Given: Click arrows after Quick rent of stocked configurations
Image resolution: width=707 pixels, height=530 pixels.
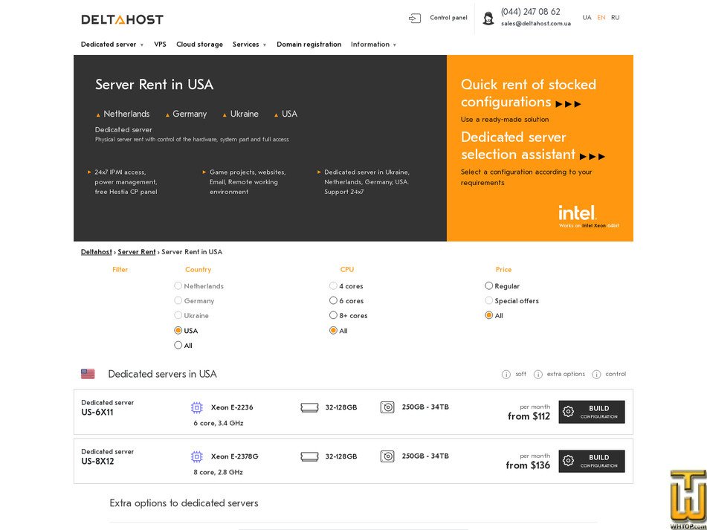Looking at the screenshot, I should click(569, 104).
